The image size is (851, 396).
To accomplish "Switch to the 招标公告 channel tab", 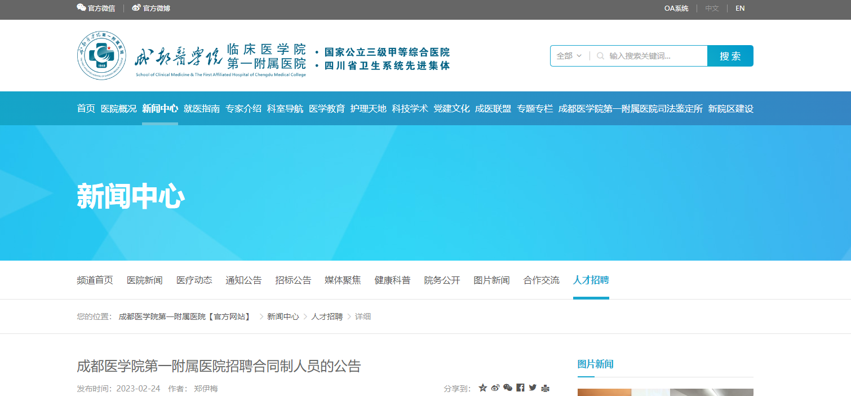I will (x=293, y=280).
